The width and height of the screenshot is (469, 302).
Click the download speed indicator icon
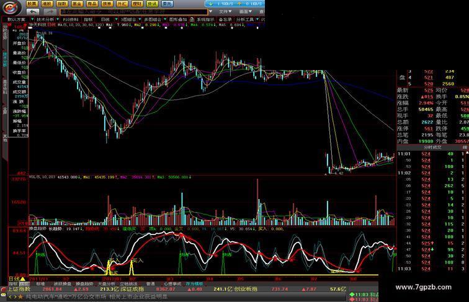[x=211, y=4]
